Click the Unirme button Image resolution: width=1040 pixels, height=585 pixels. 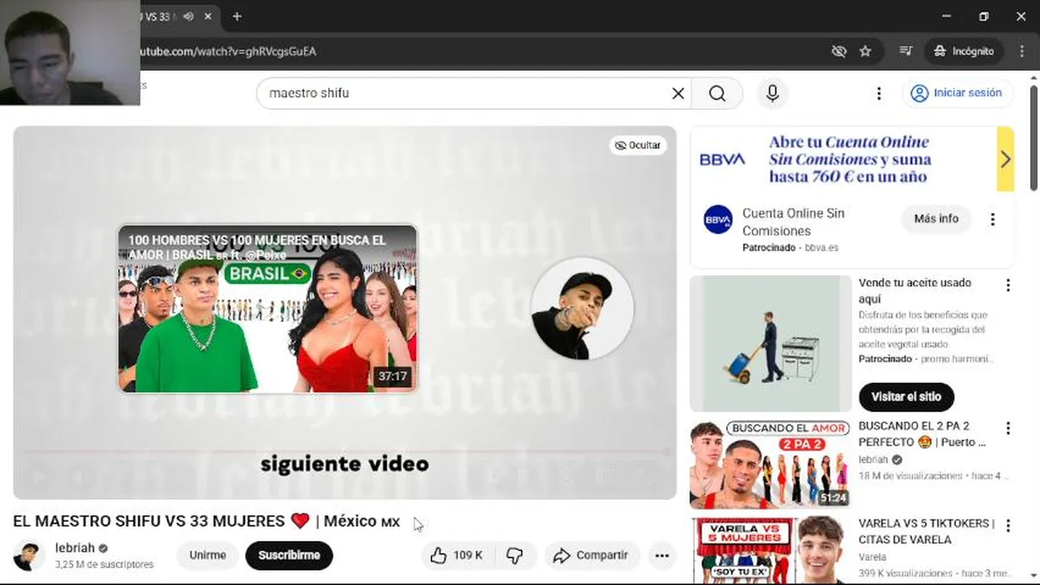(208, 556)
